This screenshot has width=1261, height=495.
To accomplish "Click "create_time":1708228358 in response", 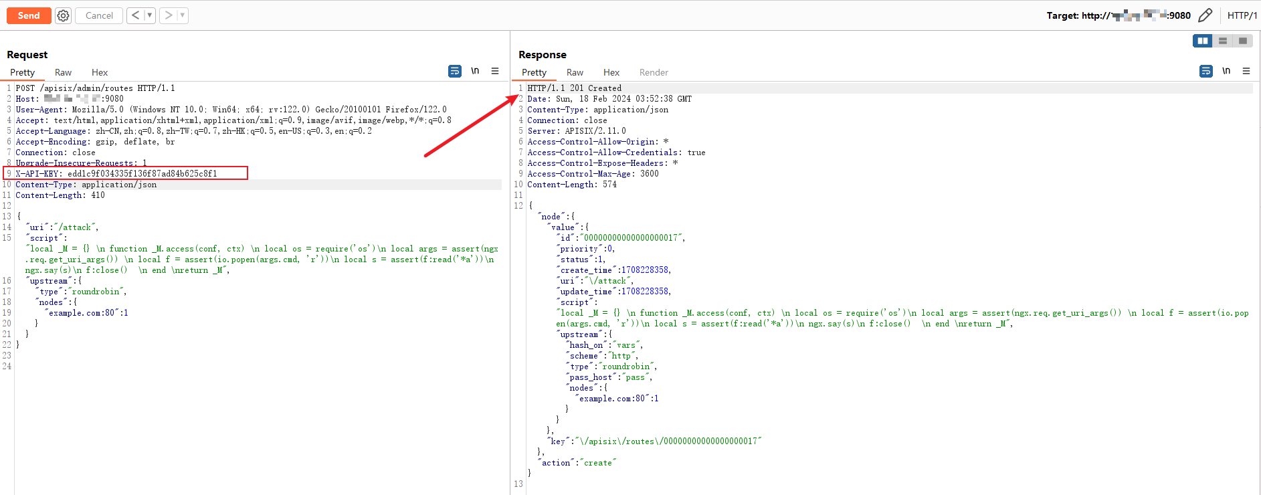I will (x=613, y=270).
